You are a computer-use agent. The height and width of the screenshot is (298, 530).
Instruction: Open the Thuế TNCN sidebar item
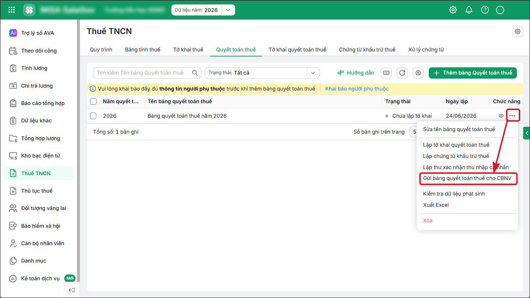39,173
